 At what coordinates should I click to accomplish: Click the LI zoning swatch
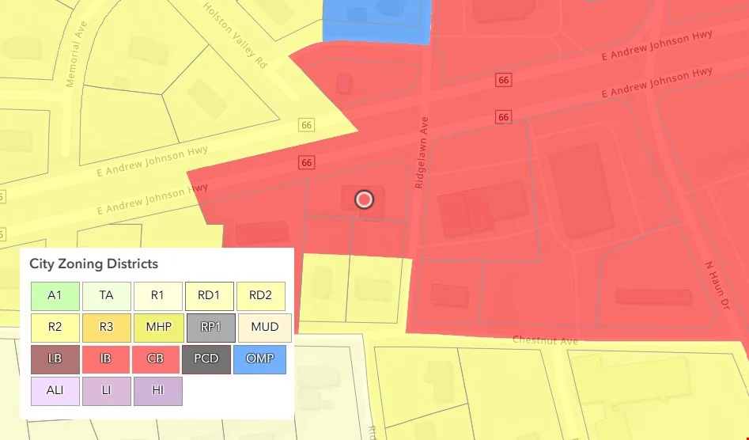[107, 391]
